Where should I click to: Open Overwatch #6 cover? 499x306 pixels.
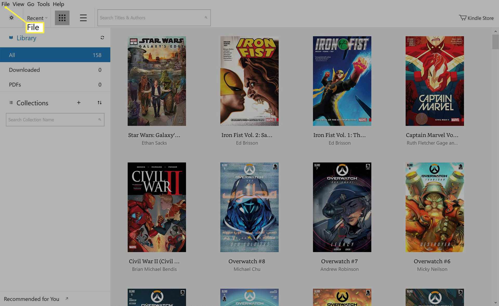tap(435, 207)
